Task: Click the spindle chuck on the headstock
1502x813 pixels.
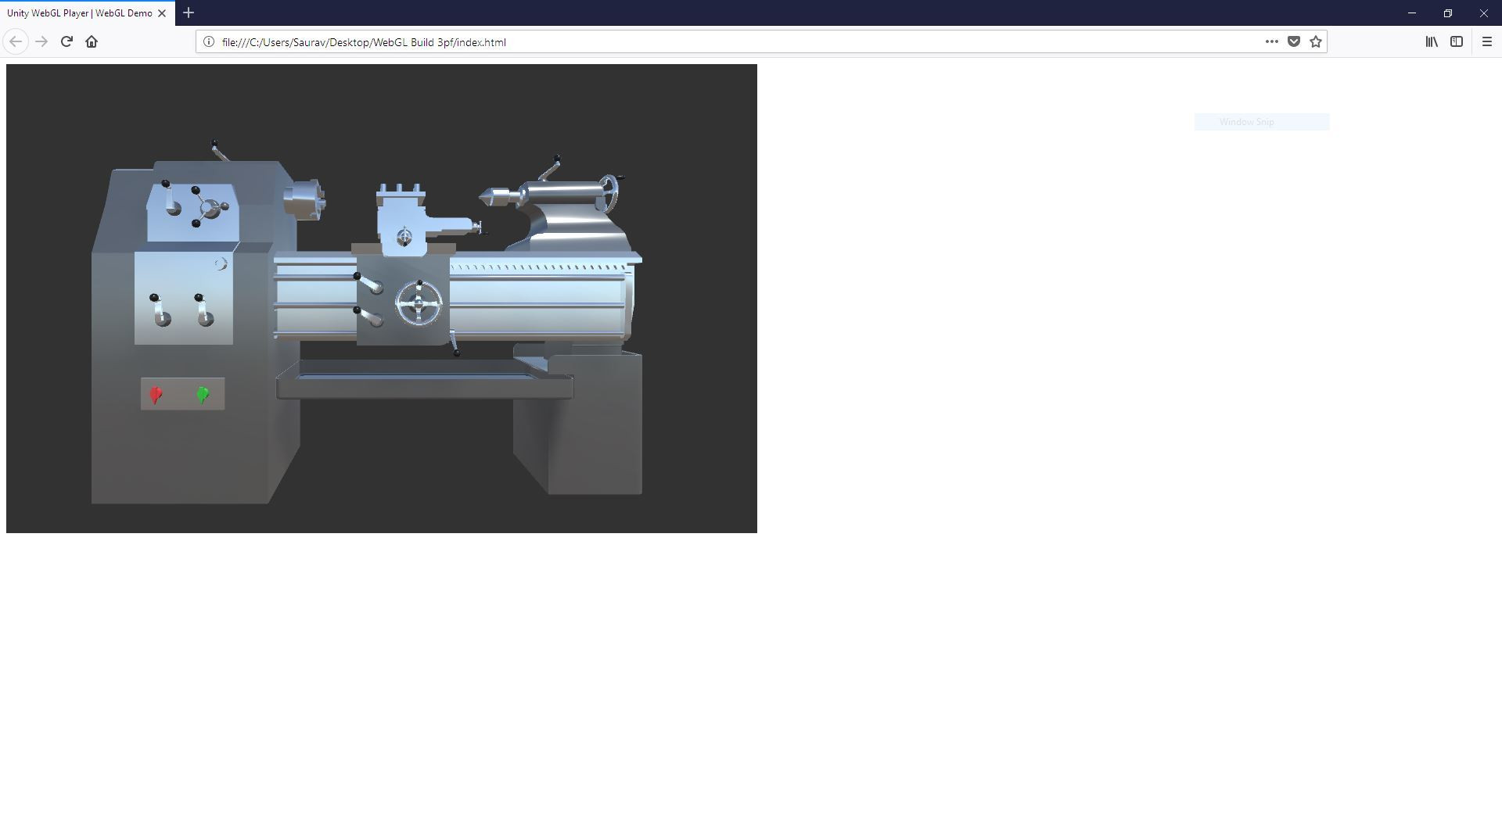Action: [305, 199]
